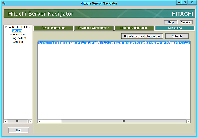Select the log collect tree item
Image resolution: width=198 pixels, height=138 pixels.
19,38
